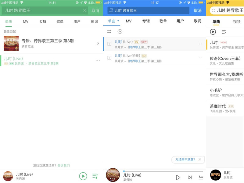Open 歌单 tab in green app
The image size is (244, 183).
coord(60,21)
